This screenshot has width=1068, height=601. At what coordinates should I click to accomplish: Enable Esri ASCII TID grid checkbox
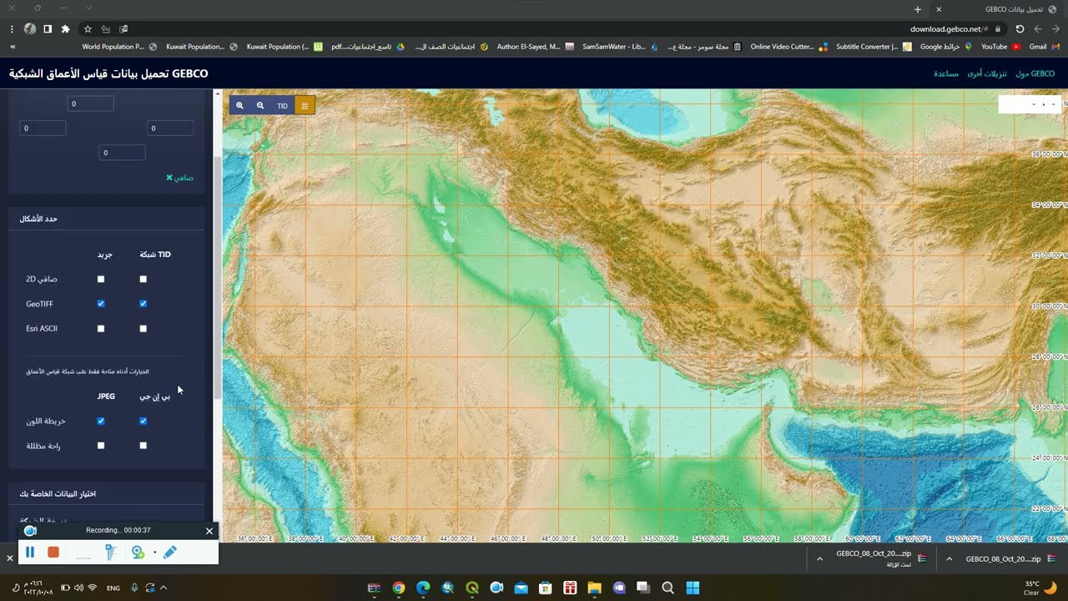tap(143, 329)
